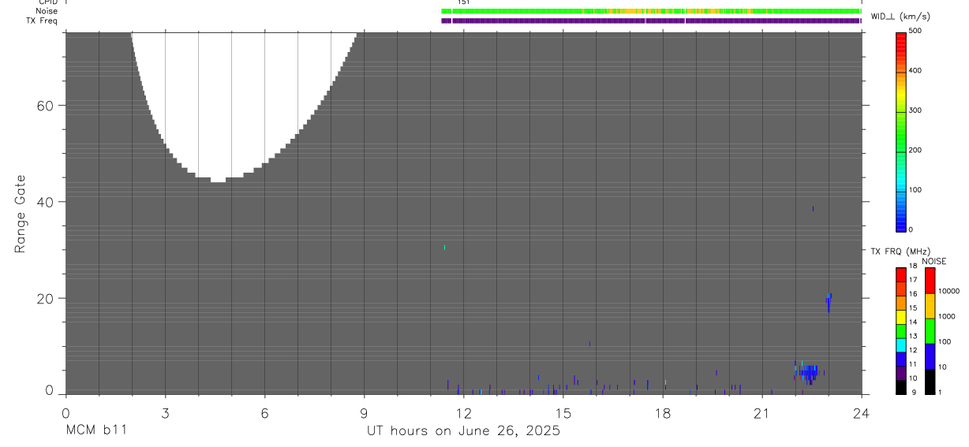This screenshot has width=969, height=447.
Task: Click the '400' tick on the WID color bar
Action: [915, 71]
